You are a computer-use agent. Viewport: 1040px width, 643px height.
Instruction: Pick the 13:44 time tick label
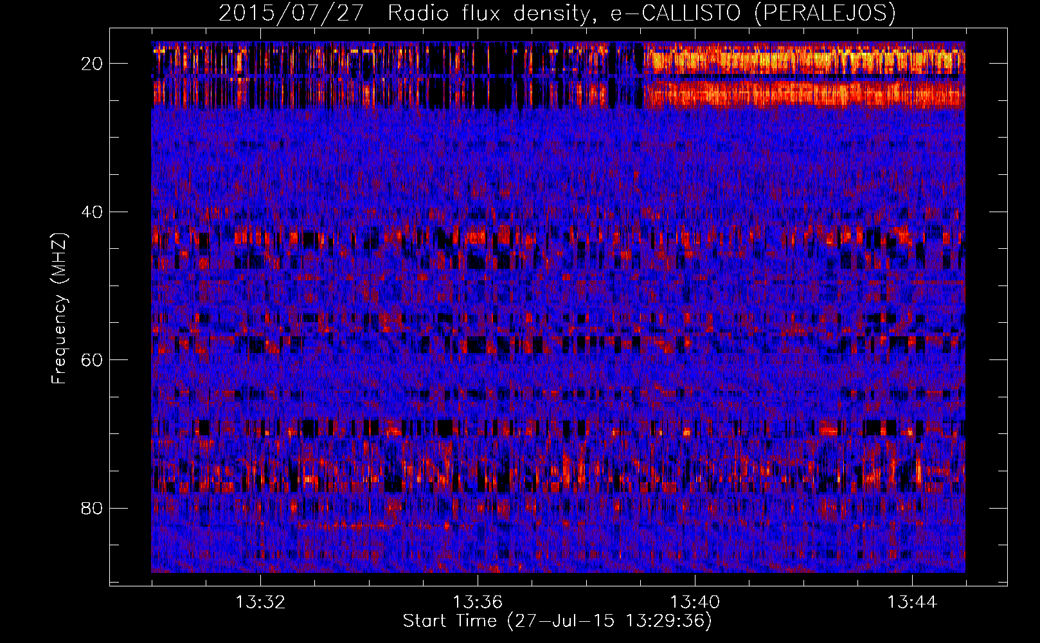click(x=912, y=602)
